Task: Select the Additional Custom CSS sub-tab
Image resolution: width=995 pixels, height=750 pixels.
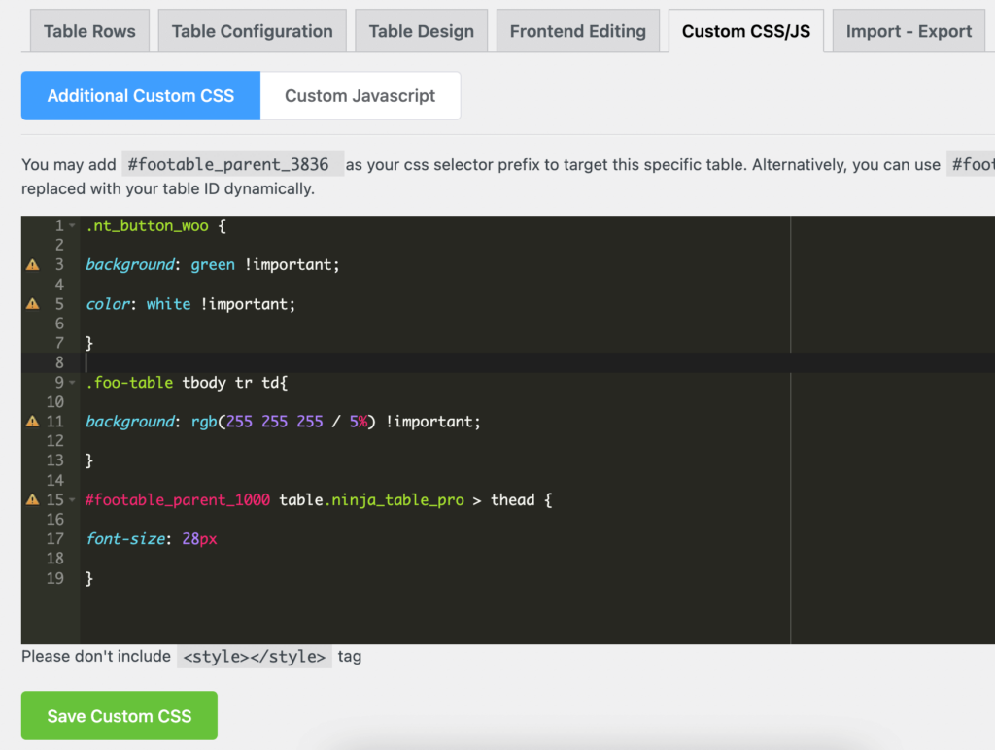Action: [x=140, y=96]
